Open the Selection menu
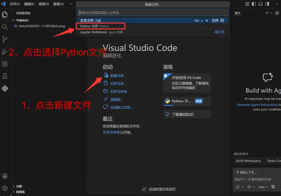 (44, 4)
